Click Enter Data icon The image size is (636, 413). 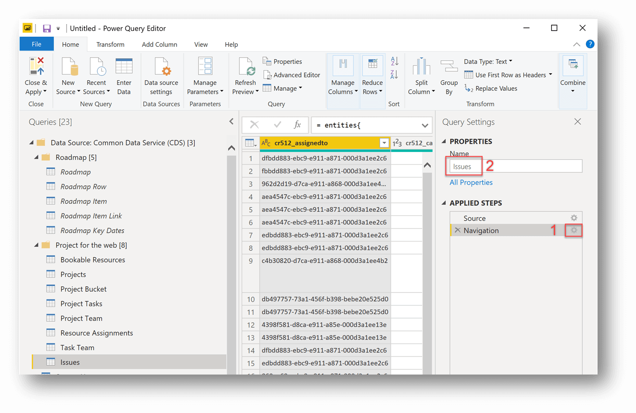click(124, 67)
